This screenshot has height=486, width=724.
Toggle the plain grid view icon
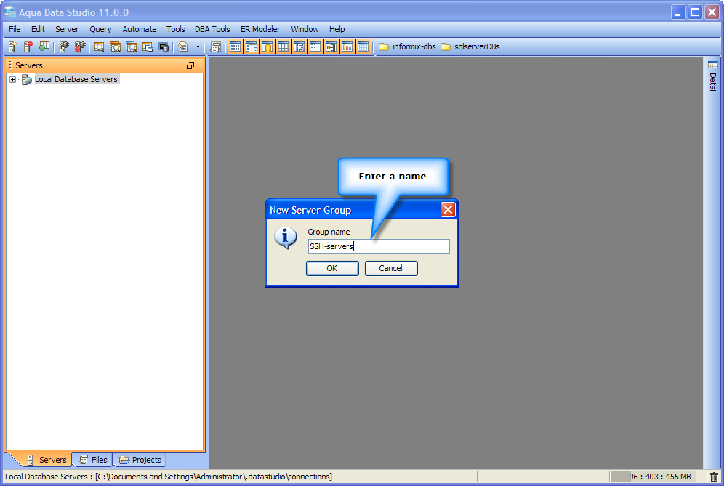tap(283, 46)
